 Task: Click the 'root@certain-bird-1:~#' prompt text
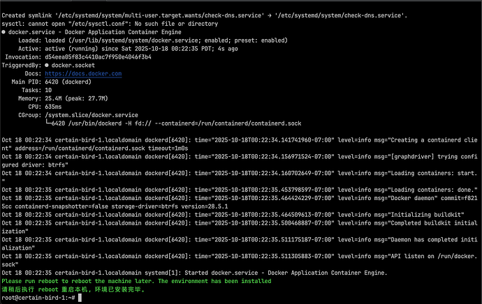(38, 298)
